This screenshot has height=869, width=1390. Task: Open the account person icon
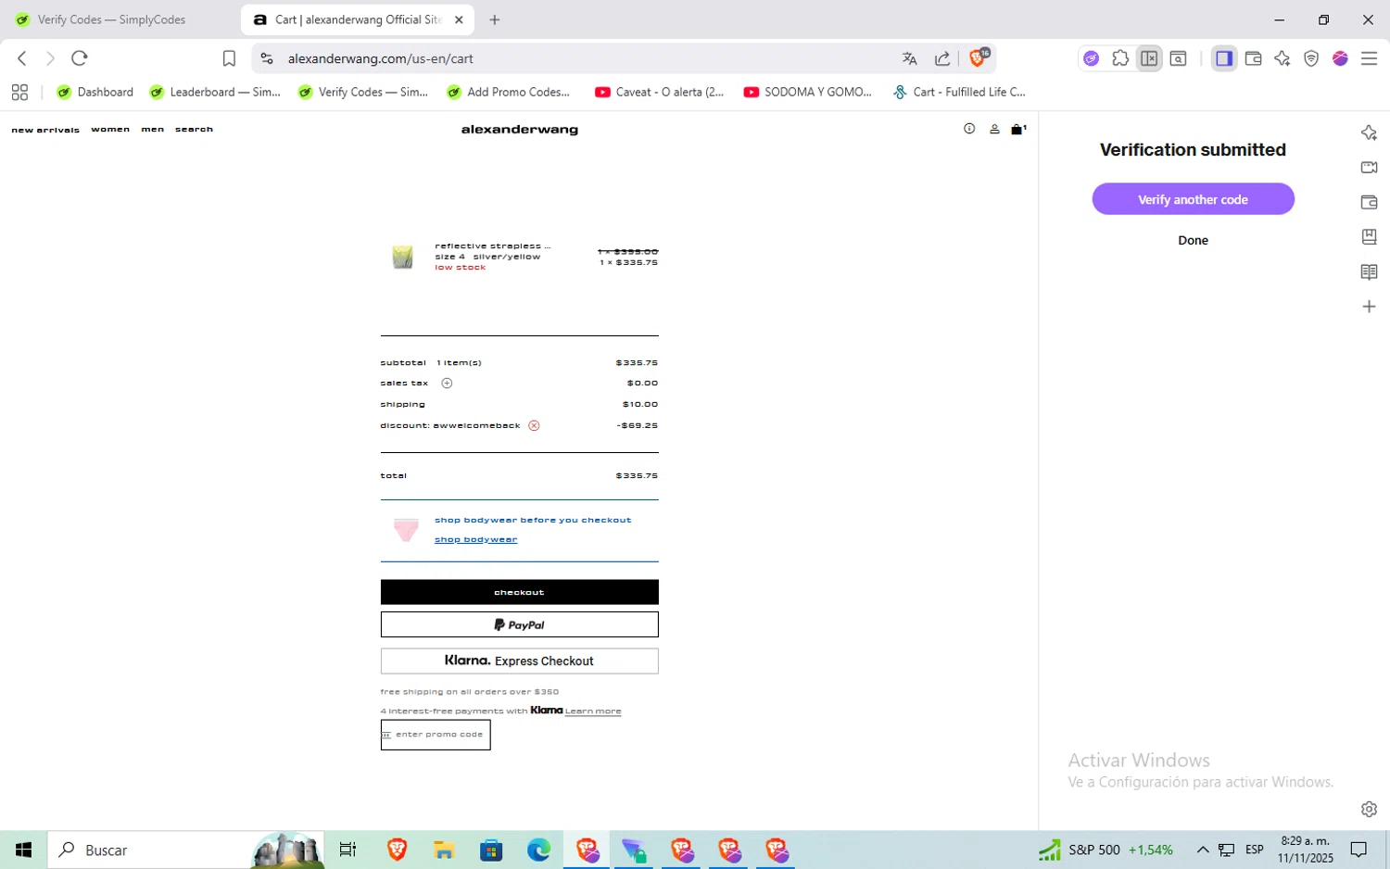(994, 129)
